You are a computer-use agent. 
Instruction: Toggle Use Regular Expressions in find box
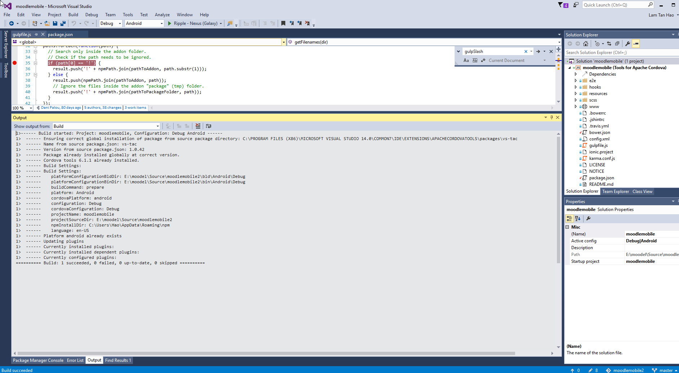[483, 60]
